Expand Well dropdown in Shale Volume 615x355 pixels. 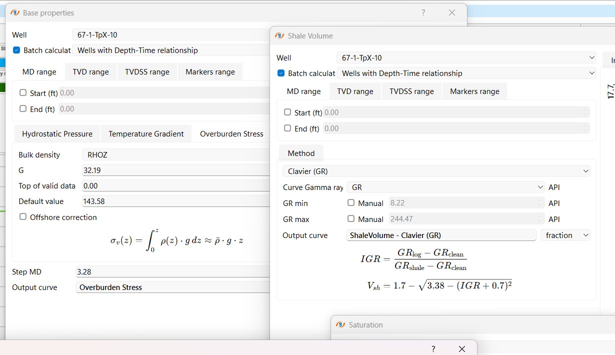[x=466, y=57]
